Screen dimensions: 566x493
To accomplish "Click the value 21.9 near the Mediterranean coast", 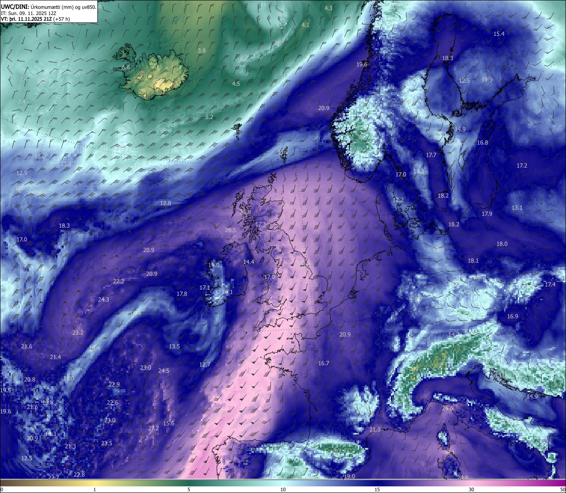I will pyautogui.click(x=375, y=430).
